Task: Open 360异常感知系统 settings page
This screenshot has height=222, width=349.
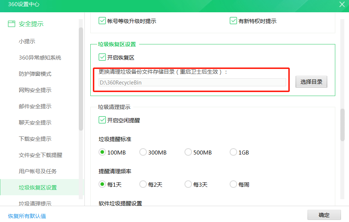Action: point(40,58)
